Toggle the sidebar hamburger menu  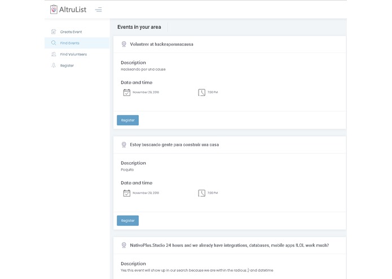click(x=99, y=10)
